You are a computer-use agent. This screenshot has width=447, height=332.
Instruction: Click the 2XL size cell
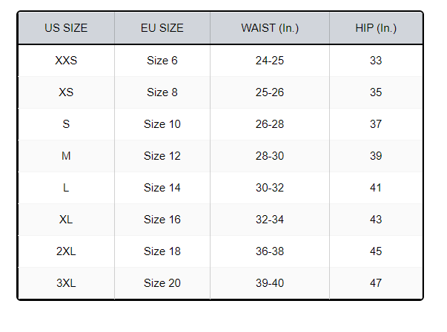[66, 251]
